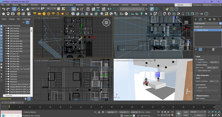Screen dimensions: 222x117
Task: Hide the Air Terminals 3 Air Terminals object
Action: [6, 69]
